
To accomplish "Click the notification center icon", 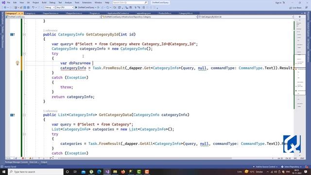I will [x=306, y=172].
